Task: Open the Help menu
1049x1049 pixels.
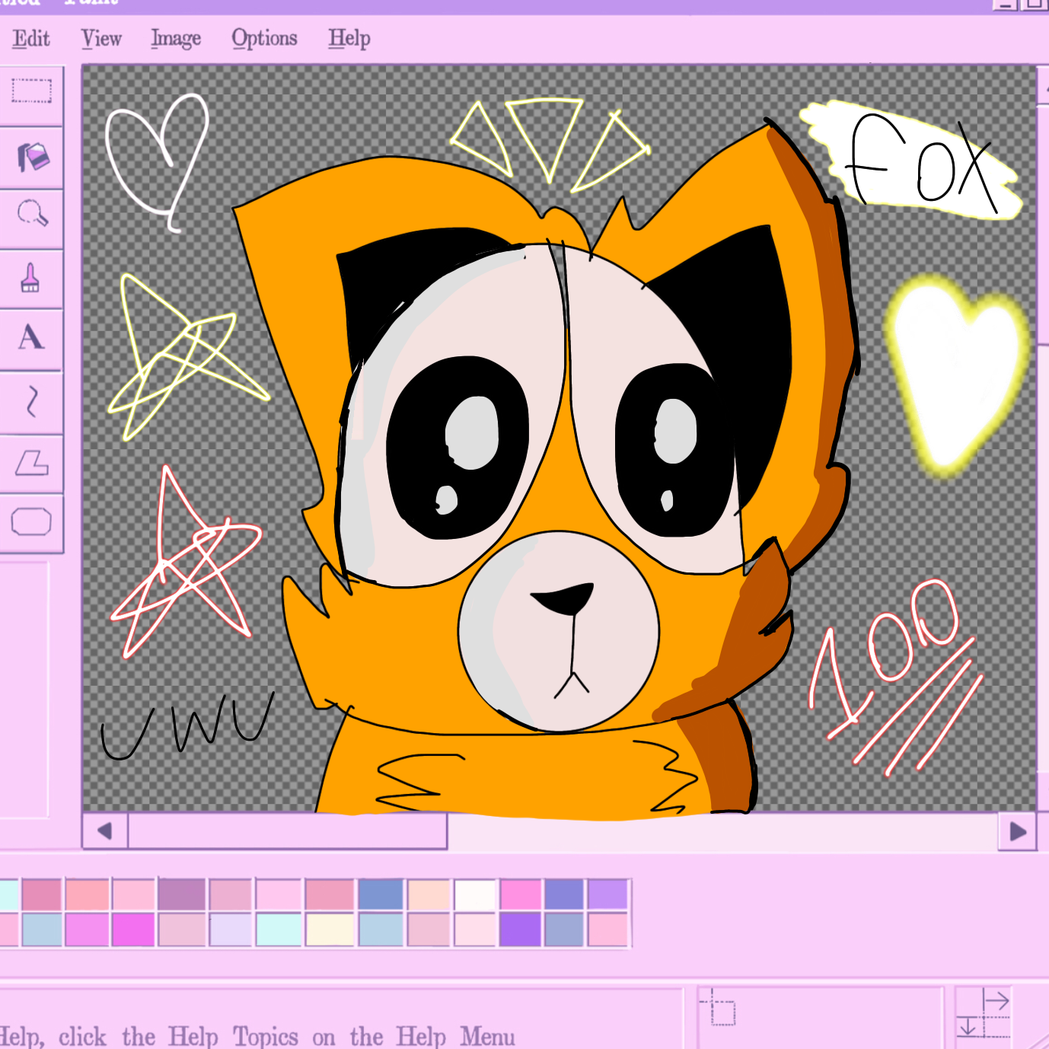Action: [x=349, y=38]
